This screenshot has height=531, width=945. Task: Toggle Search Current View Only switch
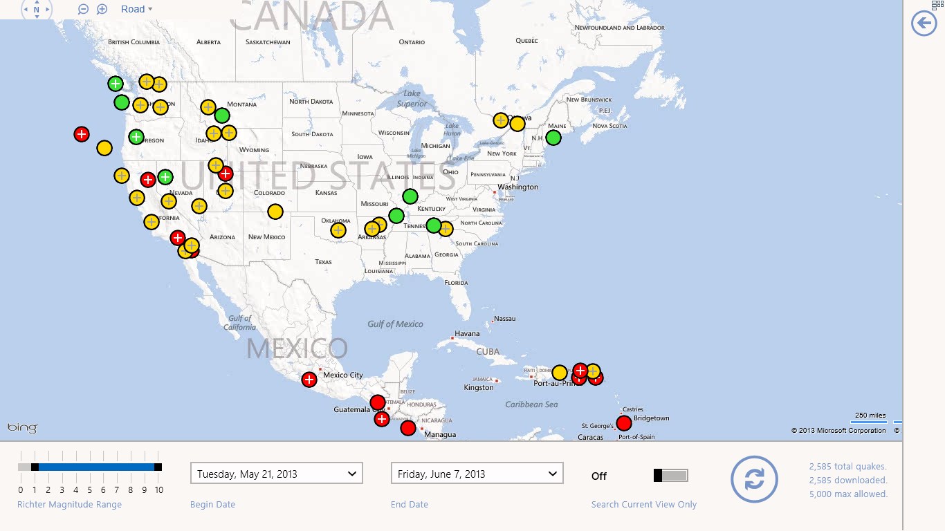point(670,475)
